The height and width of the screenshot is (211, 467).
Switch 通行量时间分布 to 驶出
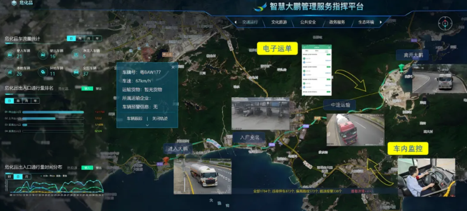(x=98, y=168)
